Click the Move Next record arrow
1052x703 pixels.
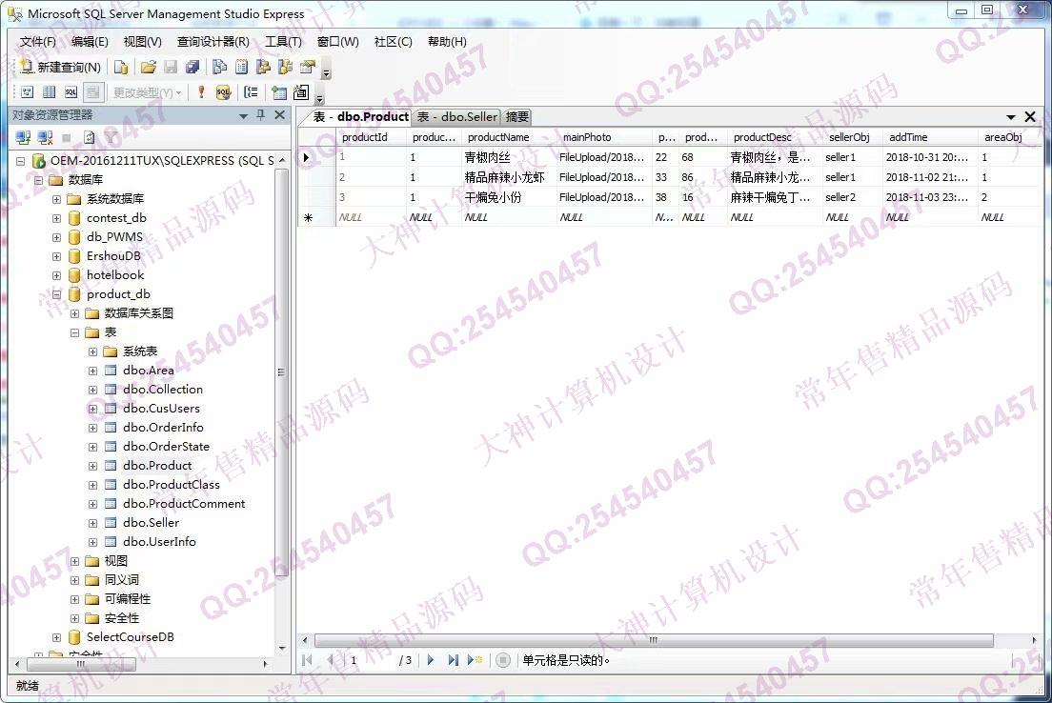(x=430, y=660)
